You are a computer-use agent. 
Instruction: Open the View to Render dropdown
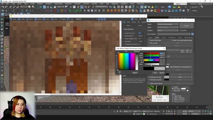pos(174,34)
